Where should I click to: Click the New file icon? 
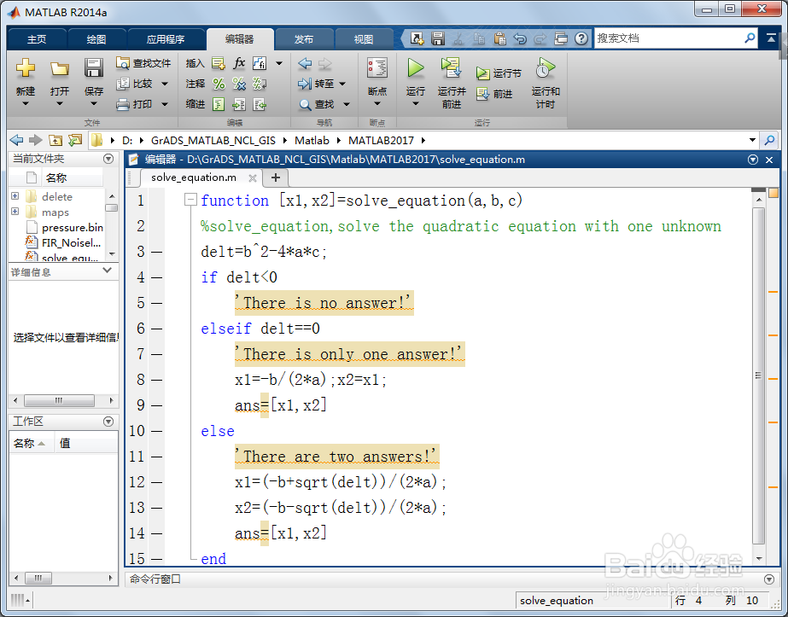point(25,67)
